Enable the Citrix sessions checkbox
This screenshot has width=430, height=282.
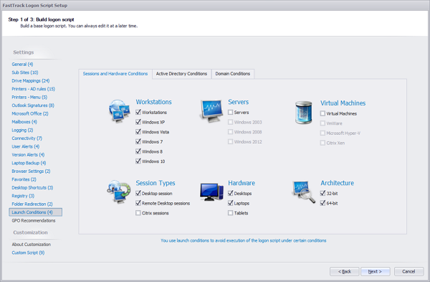pyautogui.click(x=138, y=213)
